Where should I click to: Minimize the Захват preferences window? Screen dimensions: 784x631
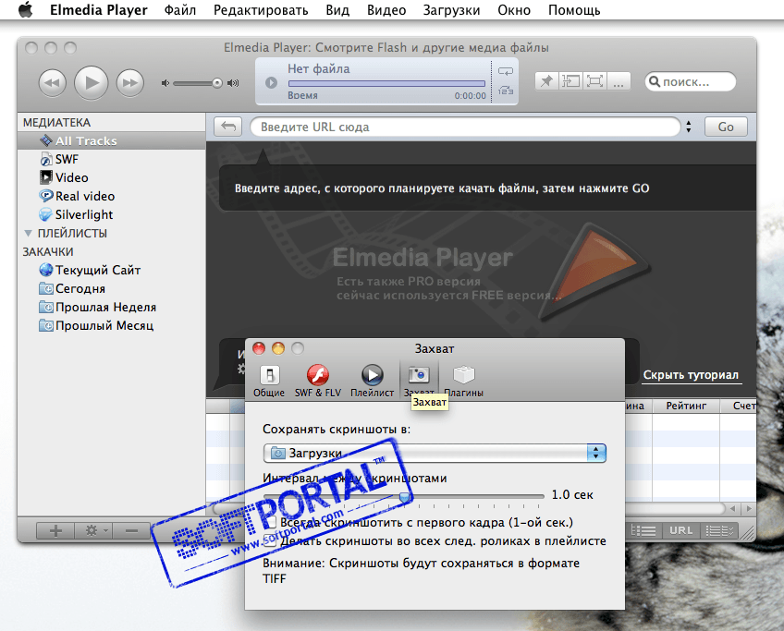click(x=278, y=348)
